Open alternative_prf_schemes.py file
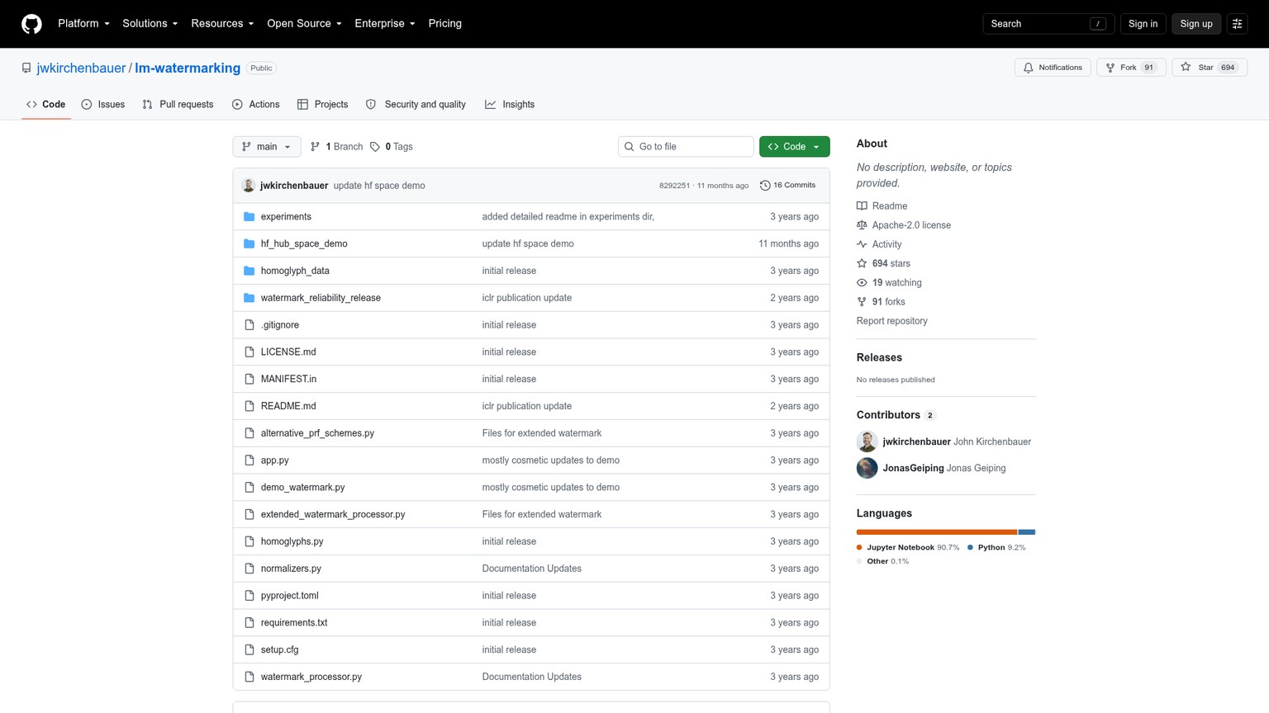This screenshot has width=1269, height=713. pyautogui.click(x=317, y=433)
